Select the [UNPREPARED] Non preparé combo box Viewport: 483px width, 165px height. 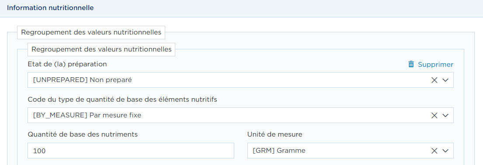(x=240, y=80)
